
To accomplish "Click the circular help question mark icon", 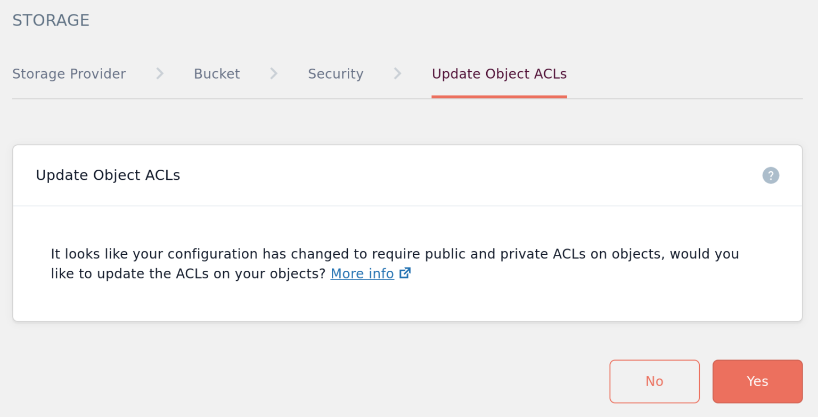I will (771, 175).
